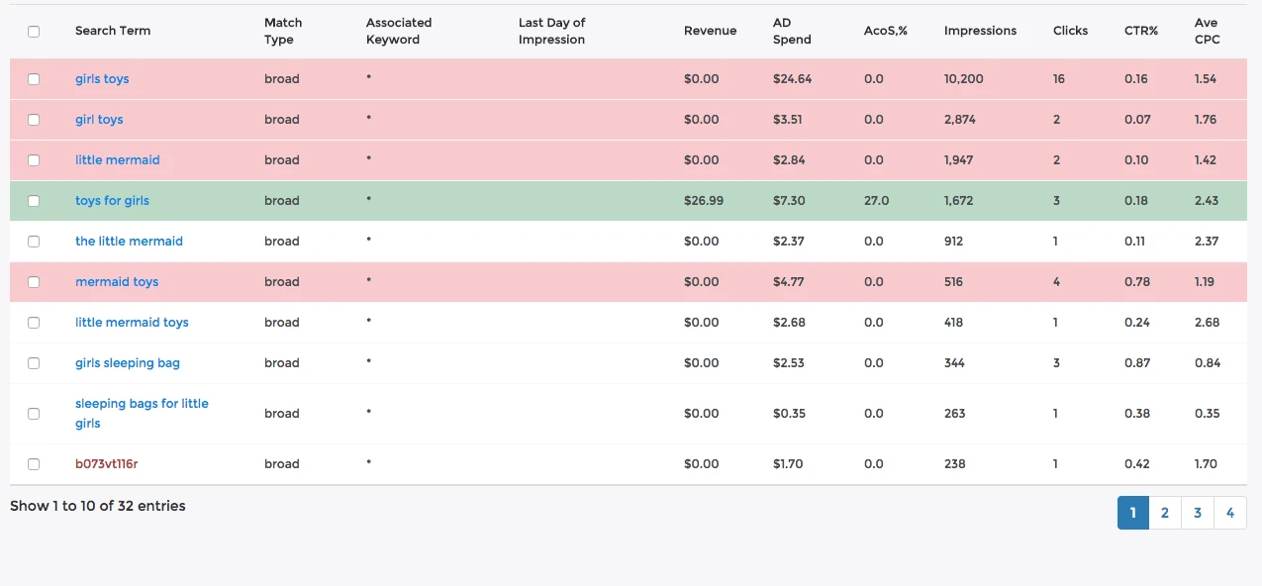Select checkbox for the little mermaid row

pos(34,242)
